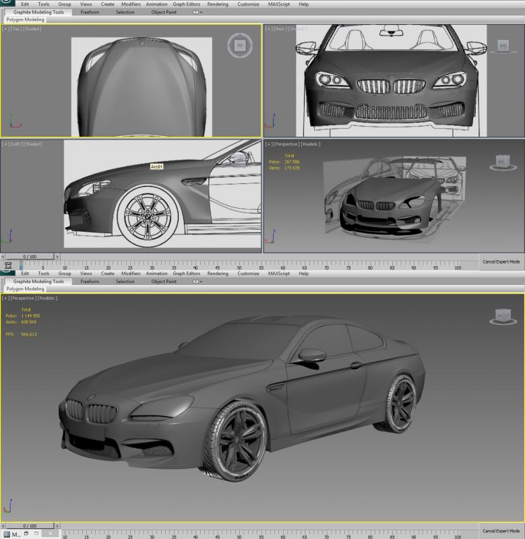Click the maximize icon in bottom taskbar
The width and height of the screenshot is (525, 539).
[x=36, y=534]
